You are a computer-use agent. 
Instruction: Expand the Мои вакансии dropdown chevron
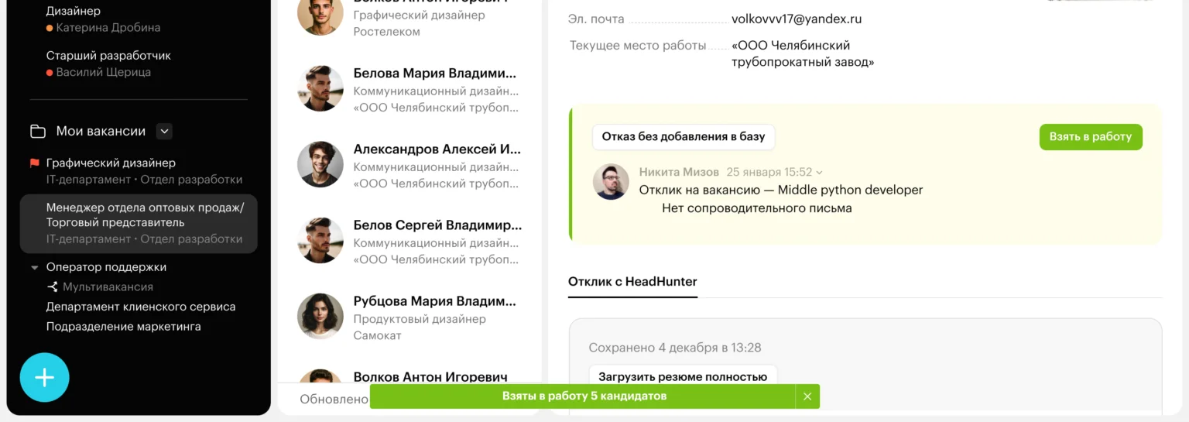click(x=164, y=132)
